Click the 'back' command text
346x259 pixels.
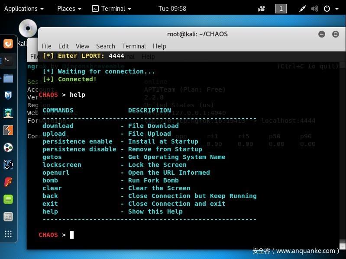50,196
